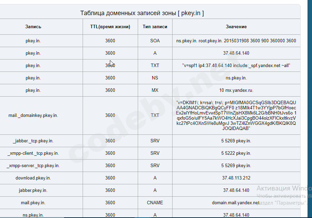Click the "jabber.pkey.in." record name
The image size is (312, 218).
tap(33, 190)
